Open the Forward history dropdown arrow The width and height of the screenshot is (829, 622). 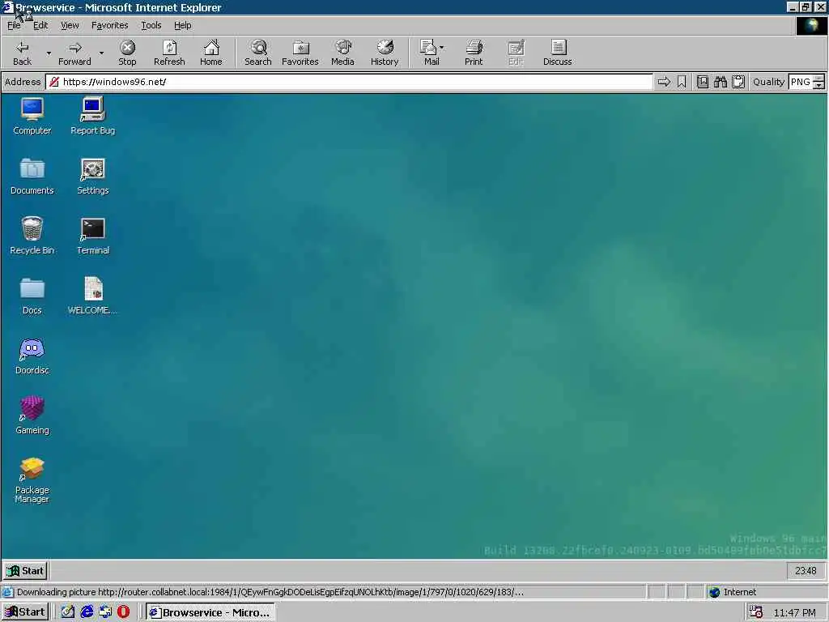[101, 53]
